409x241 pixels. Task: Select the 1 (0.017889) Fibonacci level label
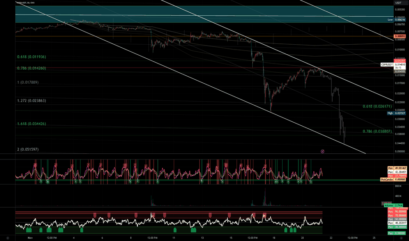coord(28,82)
